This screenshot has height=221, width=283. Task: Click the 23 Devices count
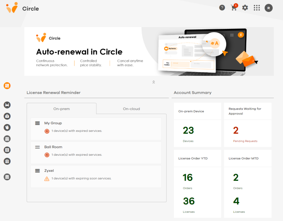tap(188, 130)
